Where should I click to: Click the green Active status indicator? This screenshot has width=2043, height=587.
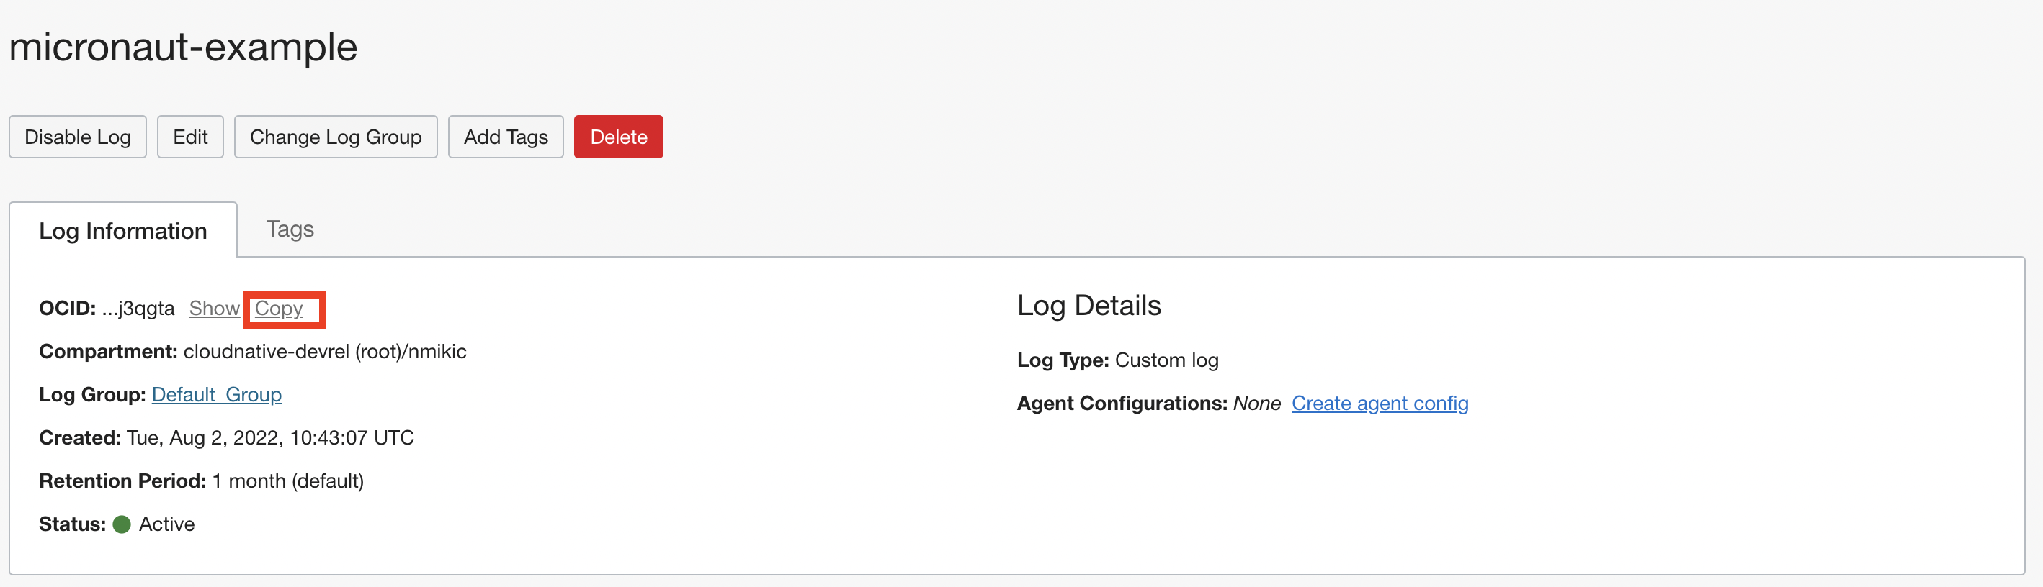[122, 524]
